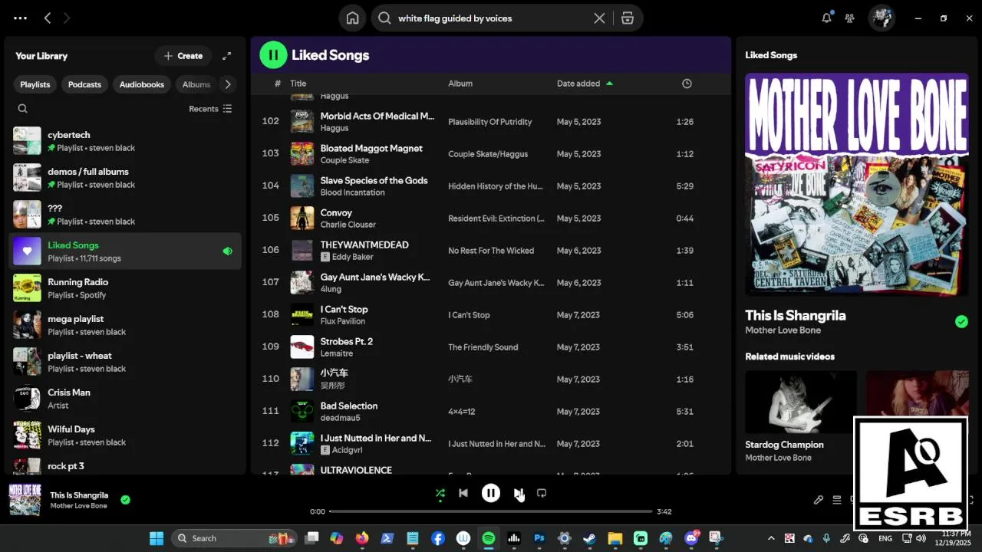982x552 pixels.
Task: Select the Playlists filter chip
Action: click(35, 84)
